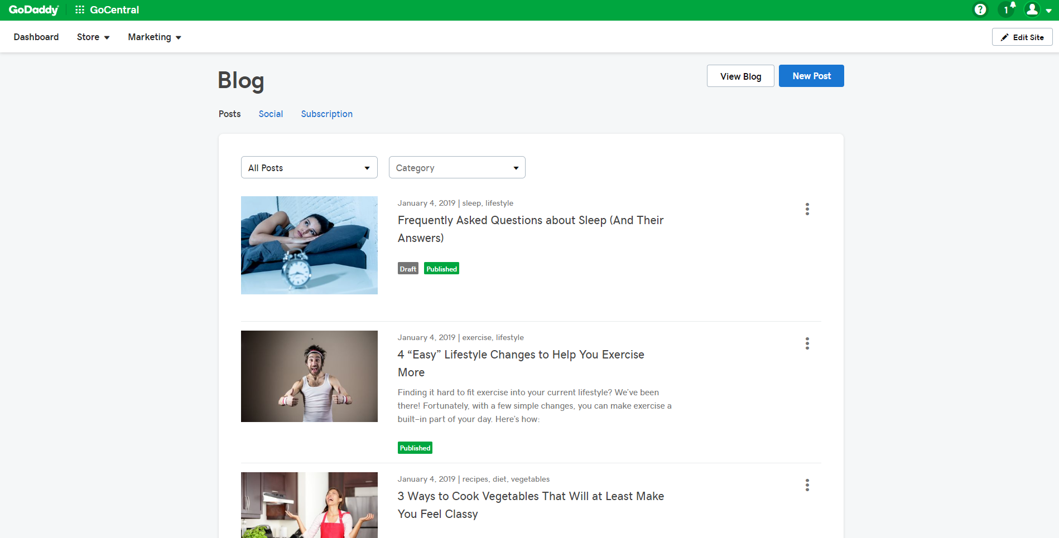This screenshot has height=538, width=1059.
Task: Open the Frequently Asked Questions about Sleep post
Action: pyautogui.click(x=530, y=229)
